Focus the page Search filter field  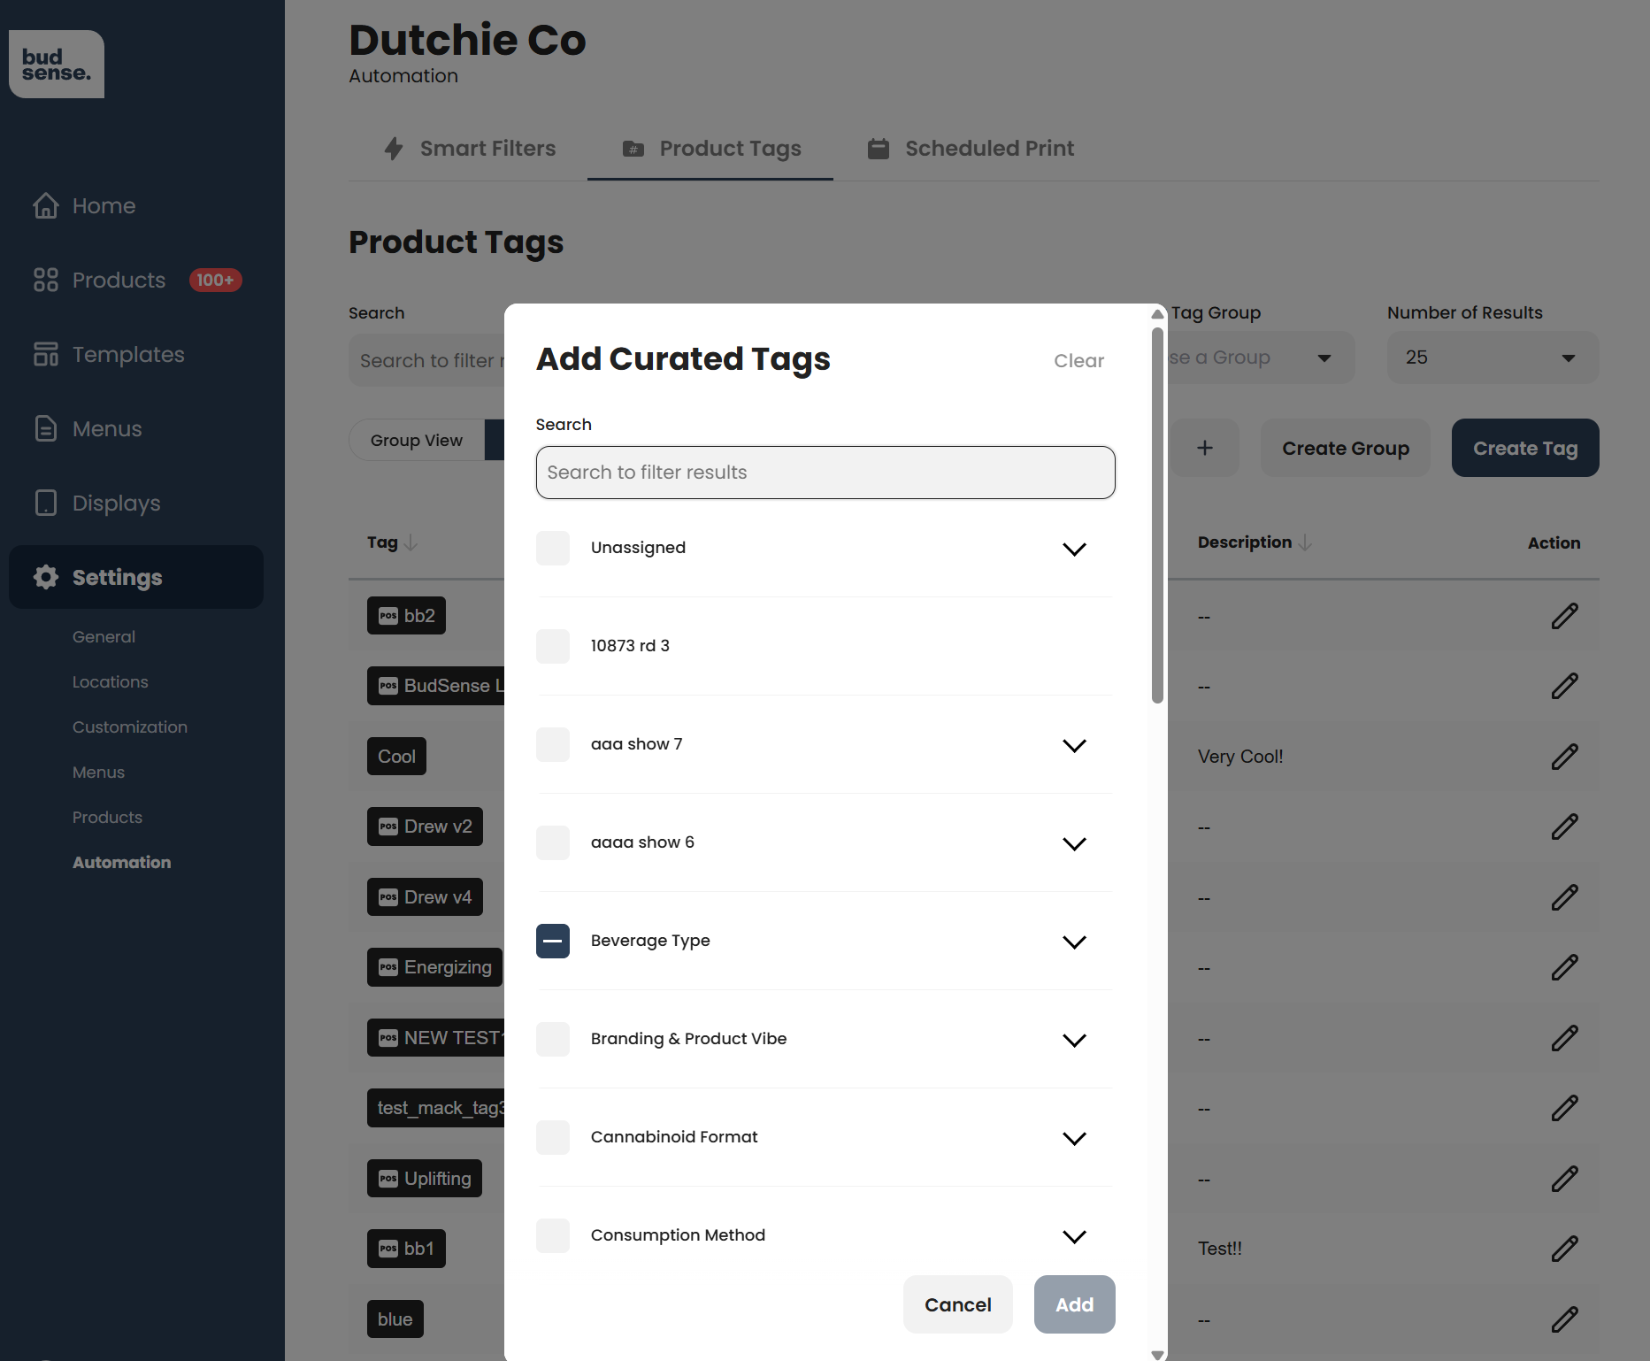pos(426,359)
